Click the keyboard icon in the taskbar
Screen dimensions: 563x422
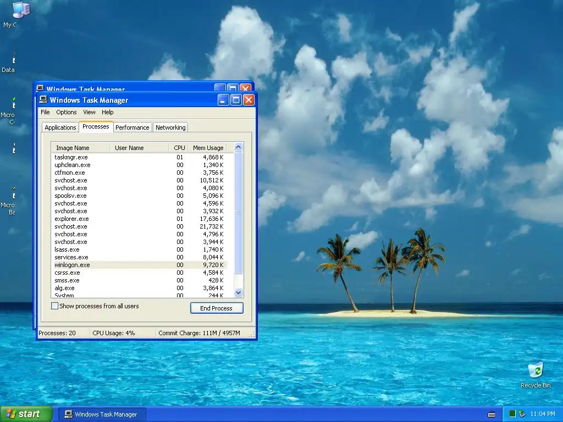(x=492, y=414)
